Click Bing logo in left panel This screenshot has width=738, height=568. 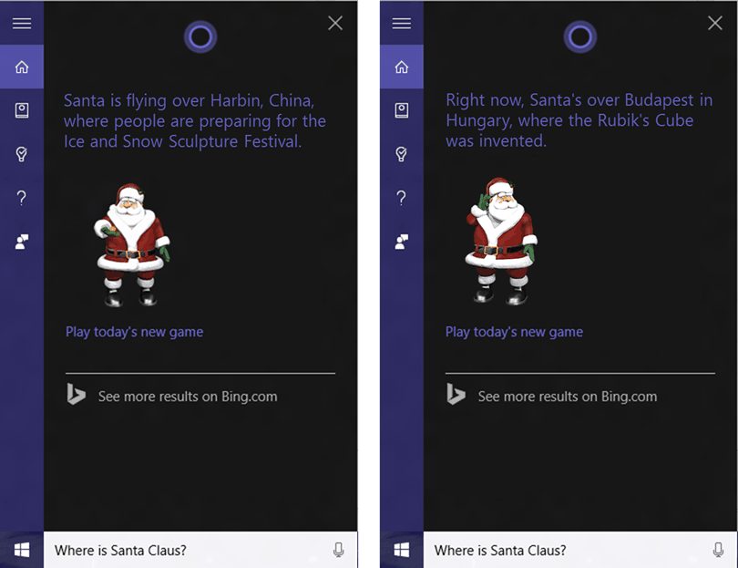coord(76,395)
